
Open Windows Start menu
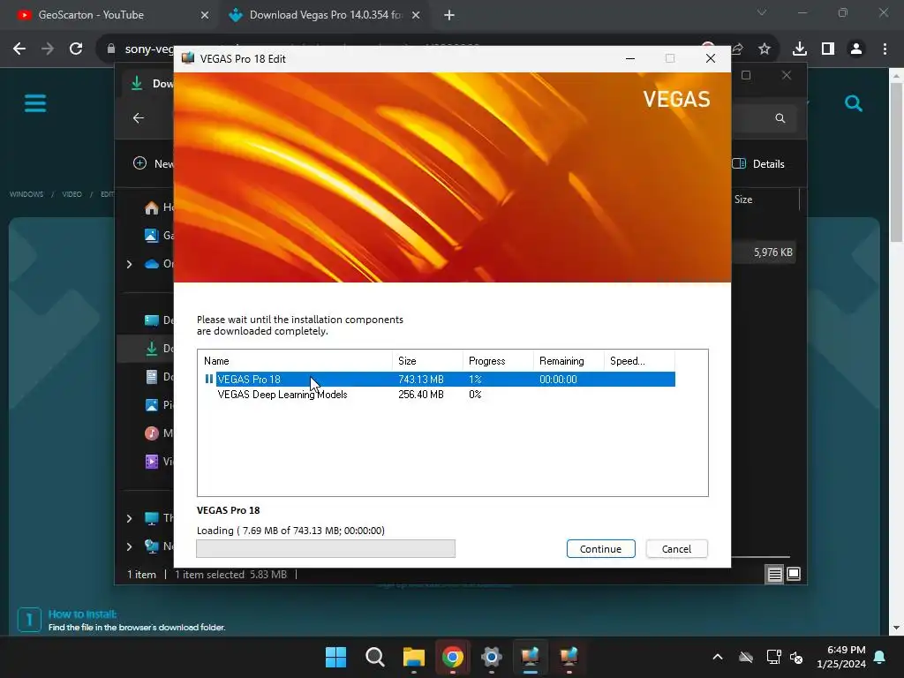click(x=336, y=657)
